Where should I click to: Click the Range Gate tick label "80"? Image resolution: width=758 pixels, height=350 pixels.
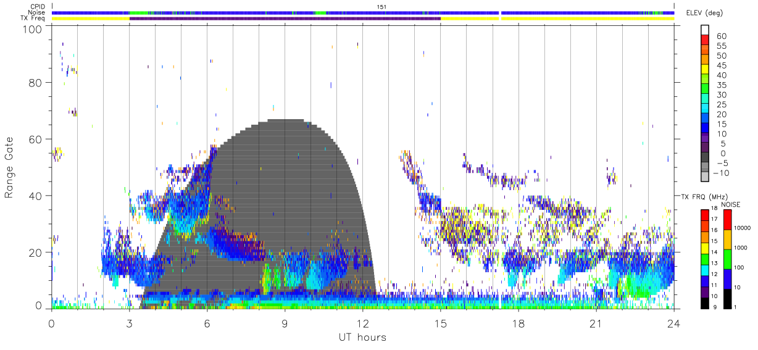click(x=35, y=83)
